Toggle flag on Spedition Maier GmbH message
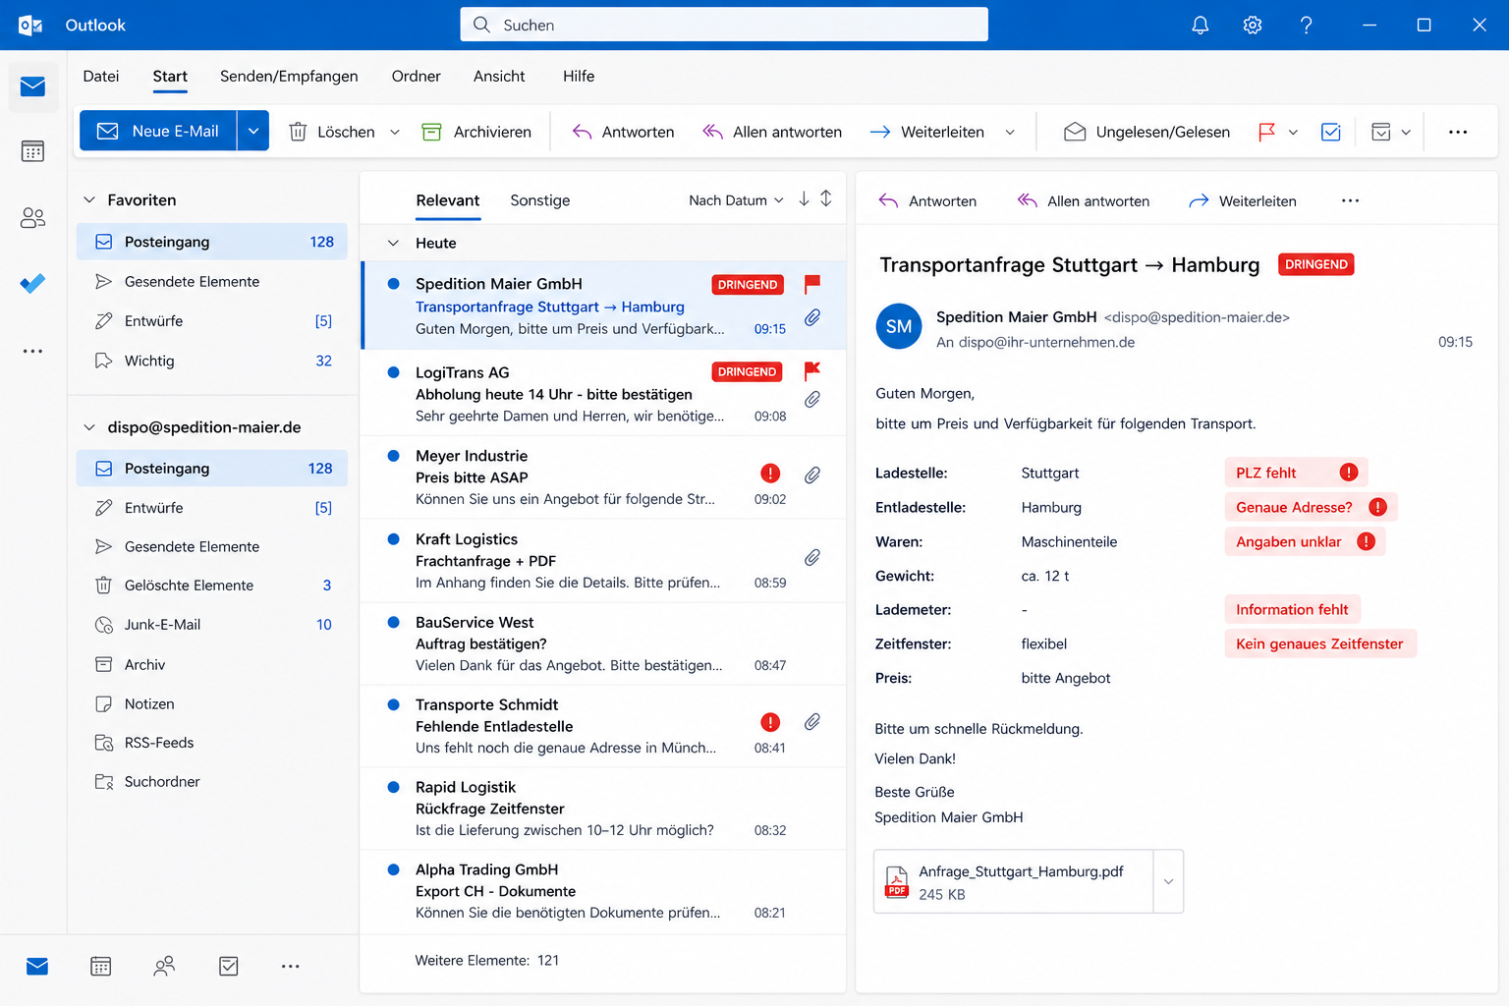 [812, 285]
